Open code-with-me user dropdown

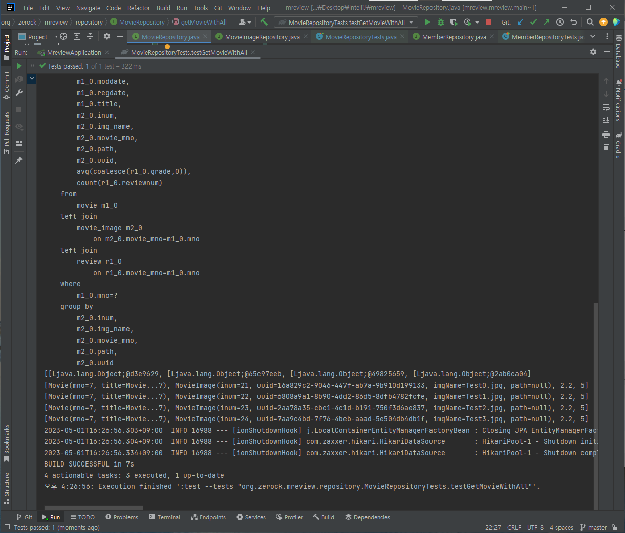point(245,22)
